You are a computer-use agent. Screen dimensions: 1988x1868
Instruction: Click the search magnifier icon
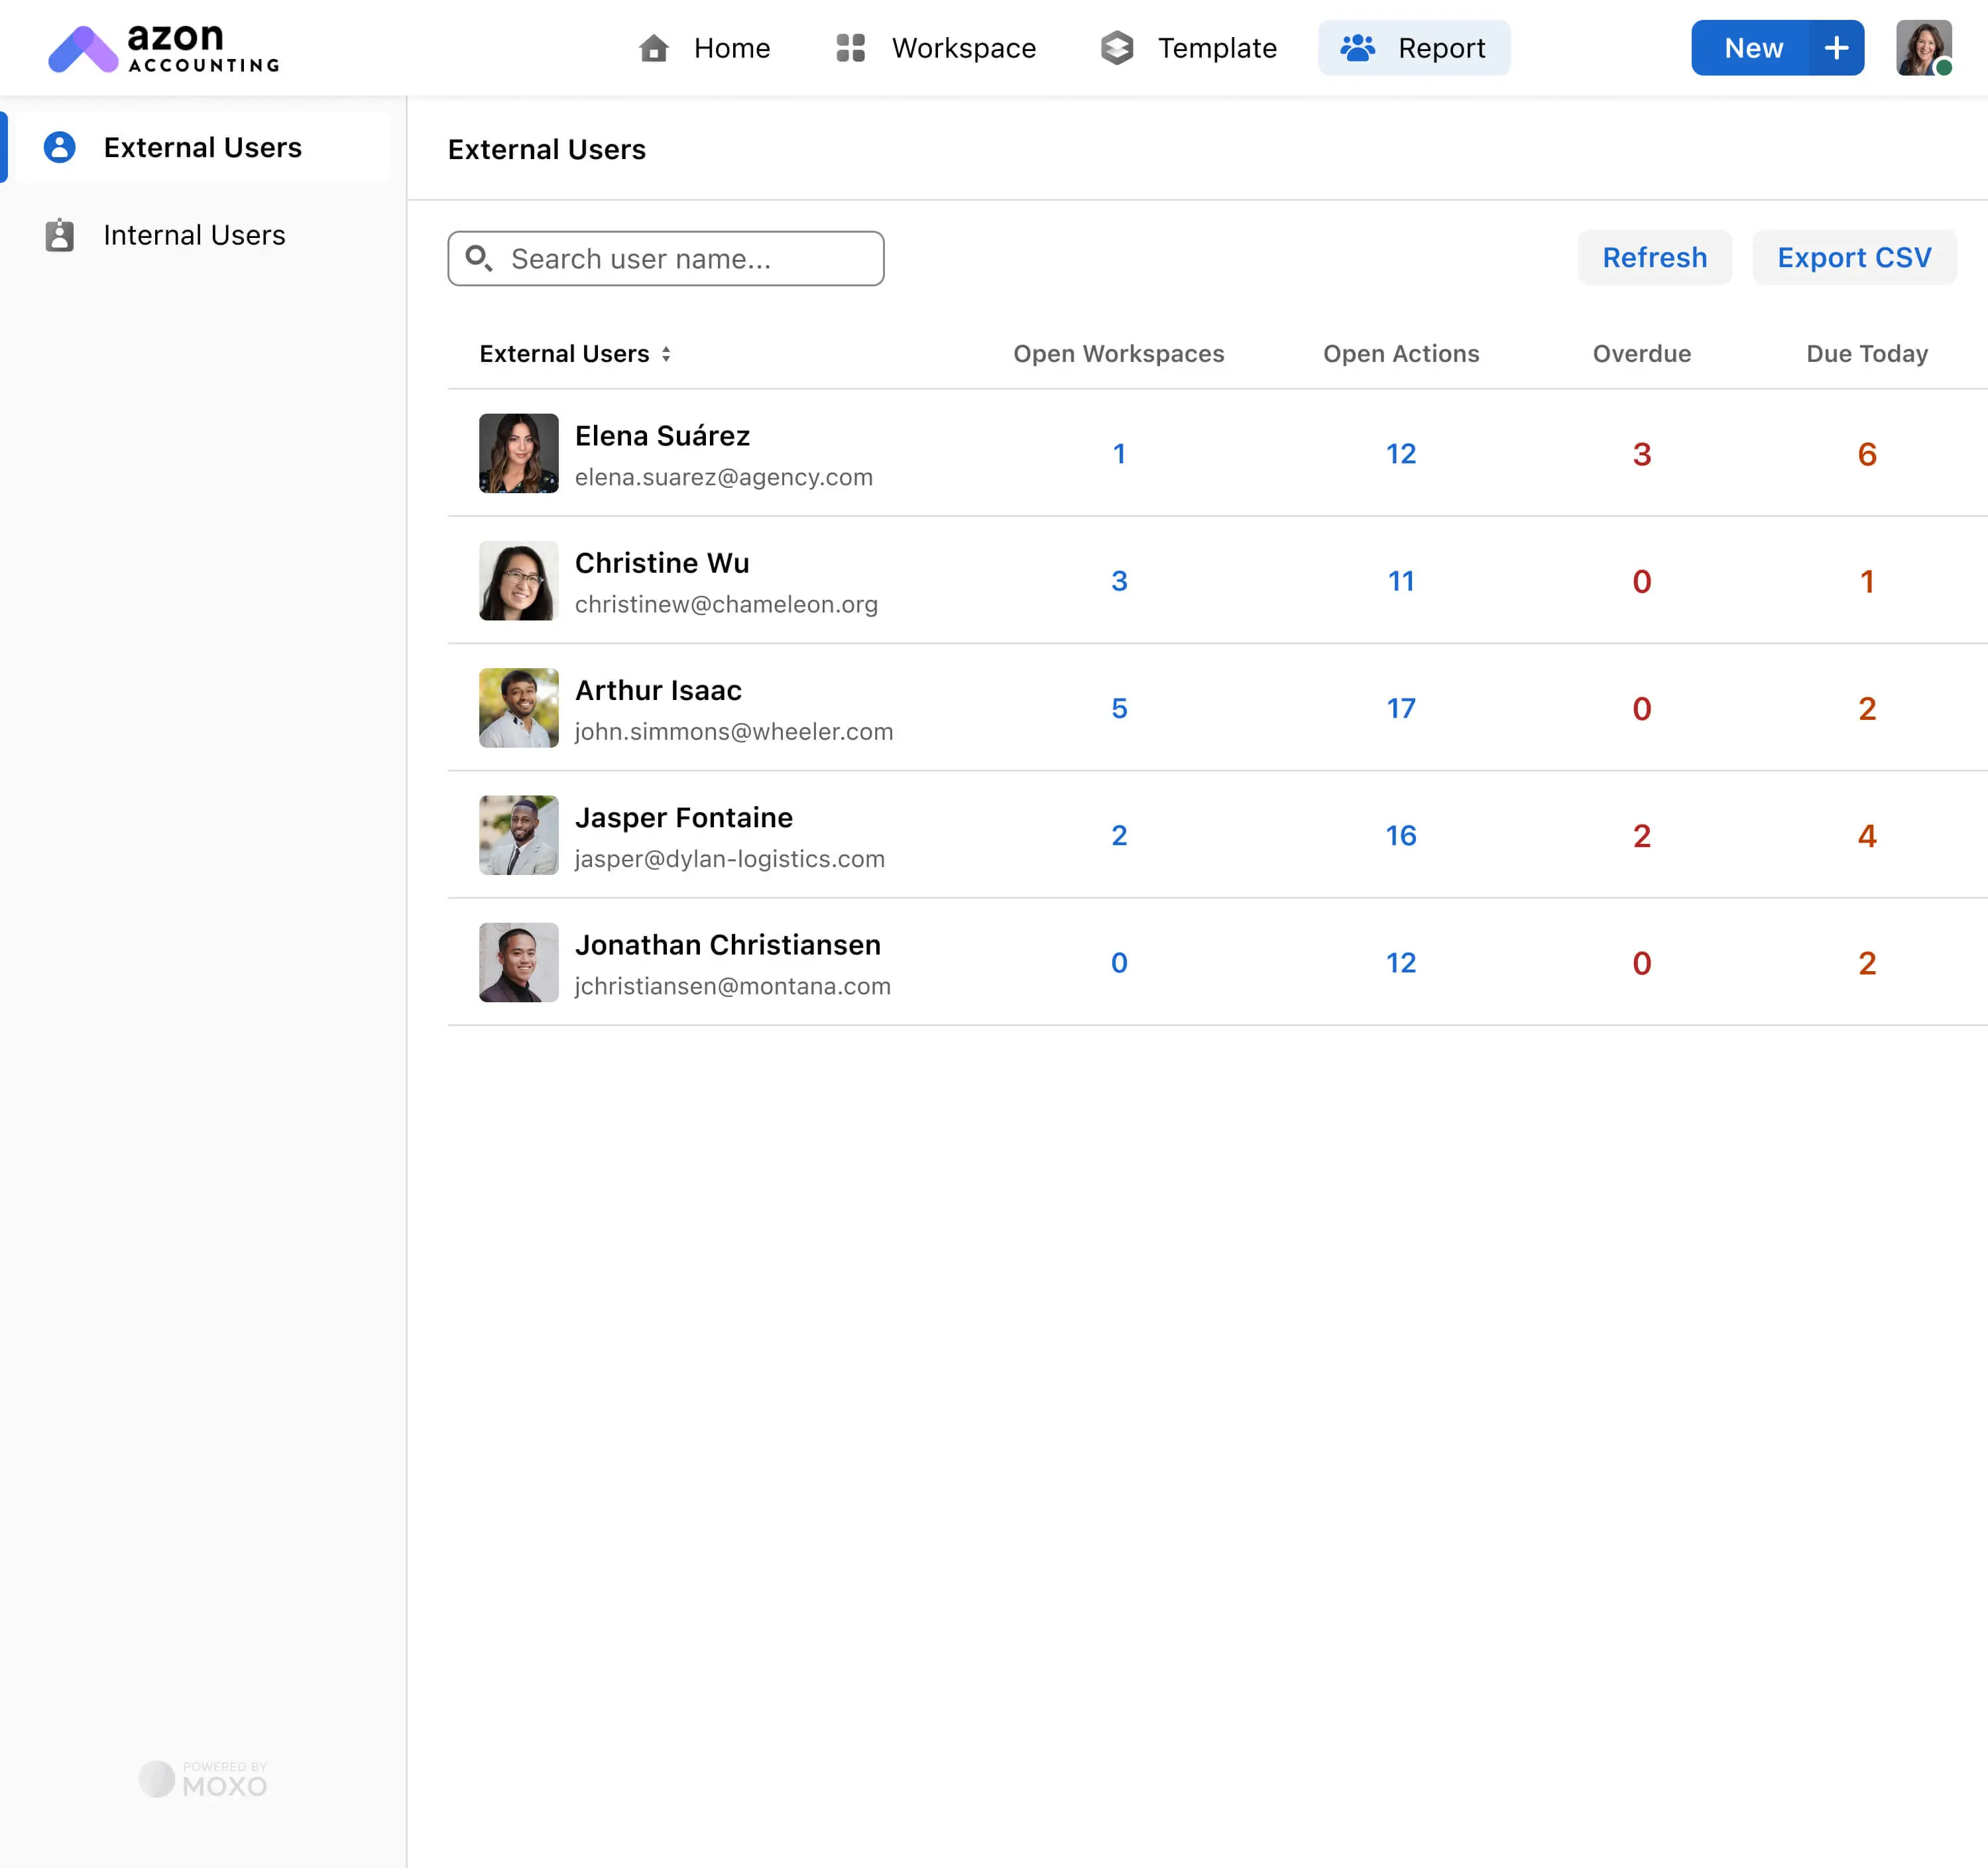point(480,259)
